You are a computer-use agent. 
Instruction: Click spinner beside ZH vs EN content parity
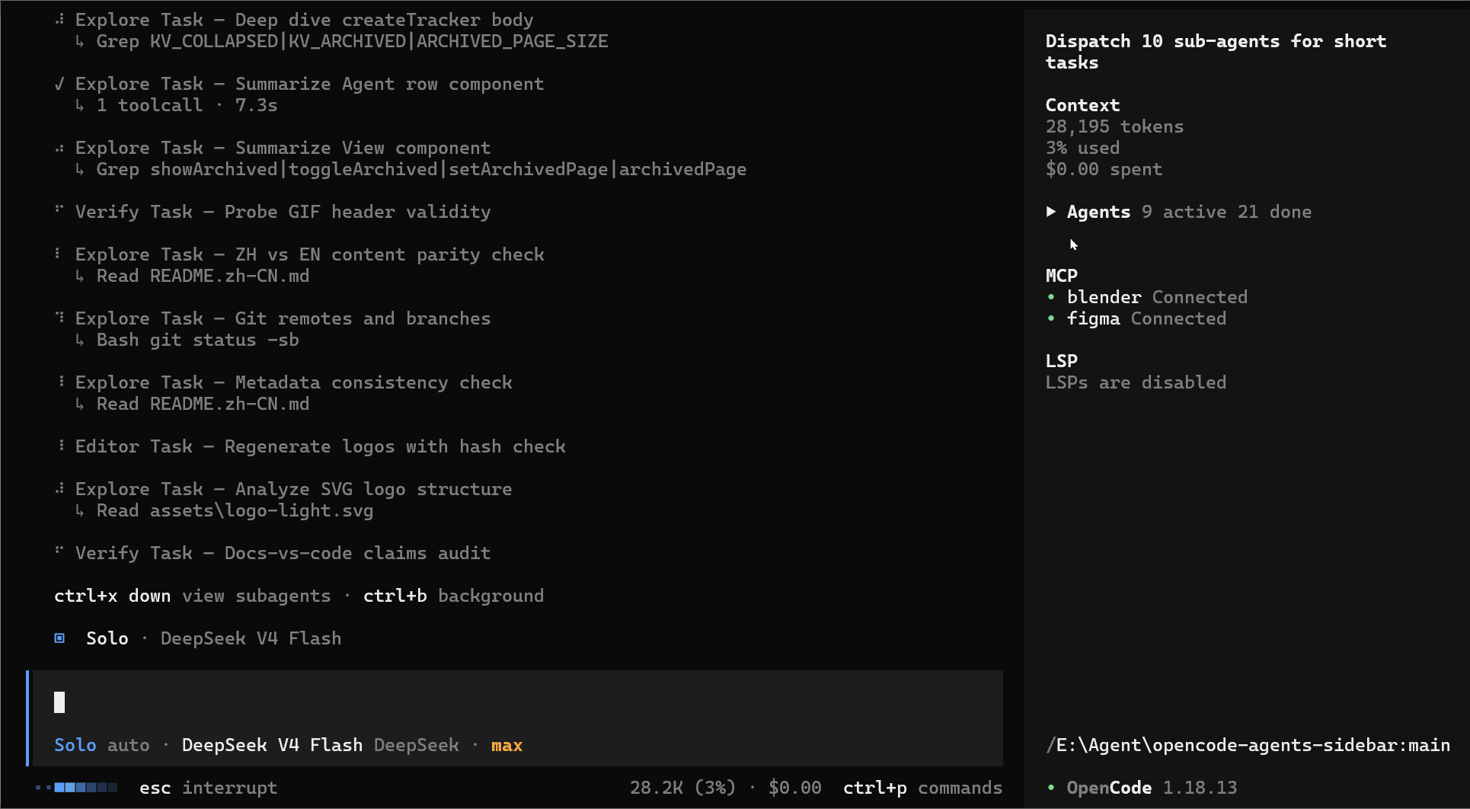click(x=58, y=253)
